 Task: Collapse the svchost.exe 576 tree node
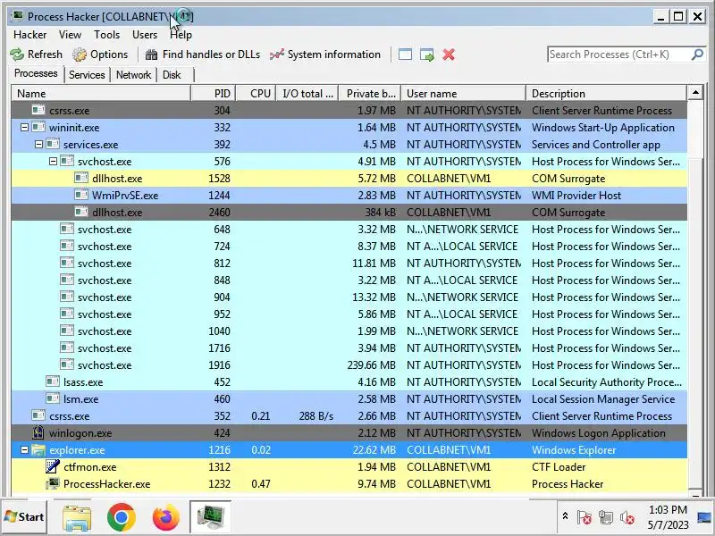(x=53, y=162)
